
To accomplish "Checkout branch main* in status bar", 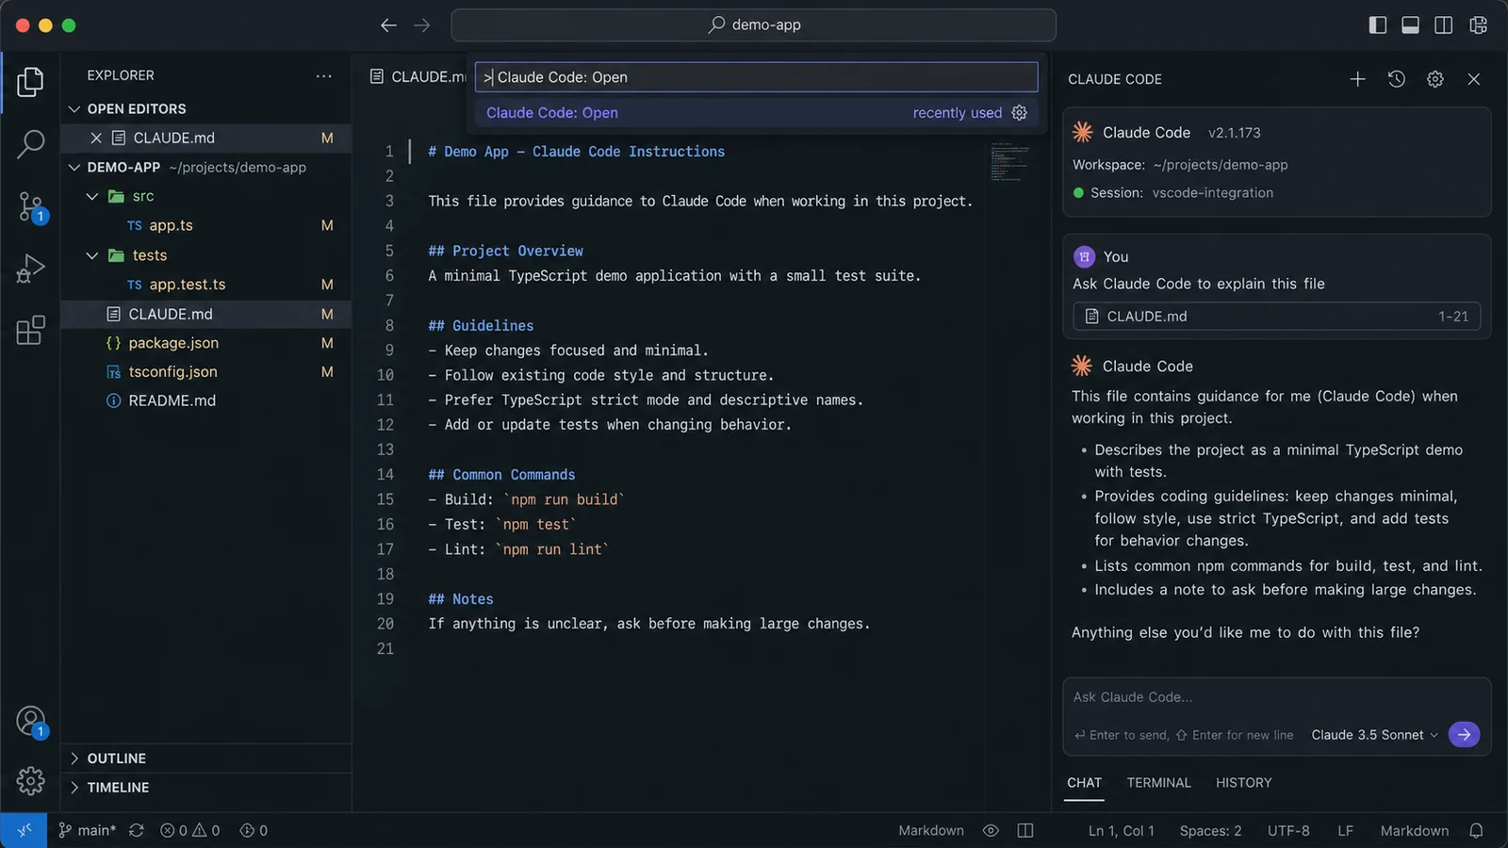I will coord(87,830).
